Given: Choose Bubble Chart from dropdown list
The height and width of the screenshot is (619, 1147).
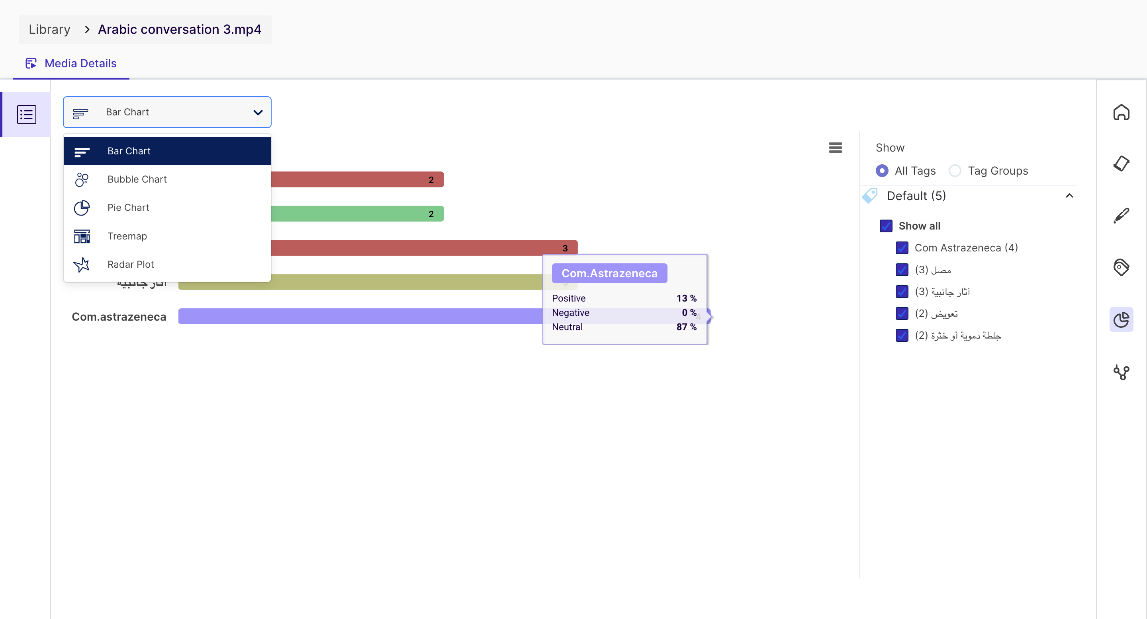Looking at the screenshot, I should point(167,179).
